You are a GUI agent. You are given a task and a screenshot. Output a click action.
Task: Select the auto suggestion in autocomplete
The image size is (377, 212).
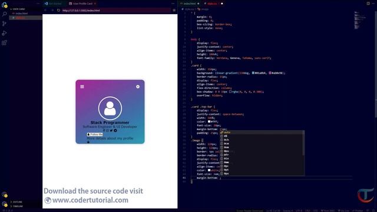(261, 132)
